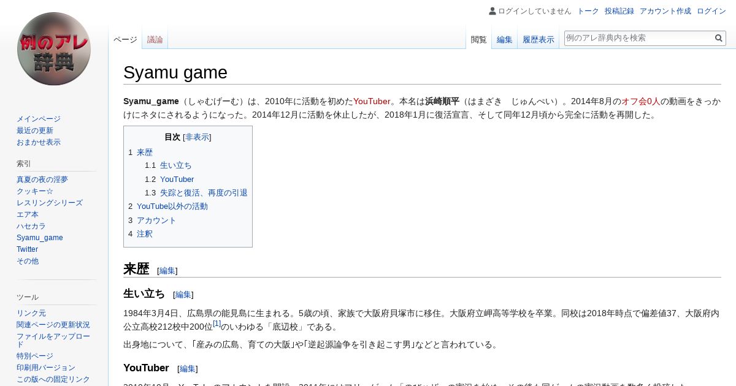Open the オフ会0人 link
This screenshot has height=386, width=736.
[x=641, y=101]
